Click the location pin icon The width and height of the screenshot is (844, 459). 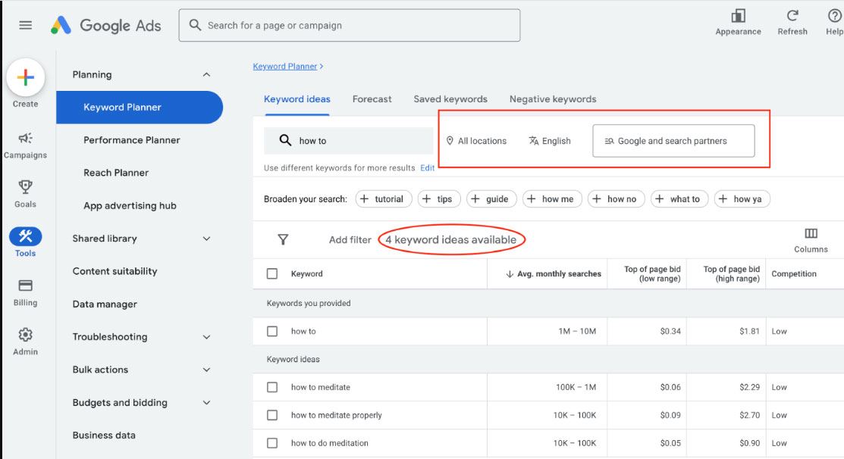450,141
